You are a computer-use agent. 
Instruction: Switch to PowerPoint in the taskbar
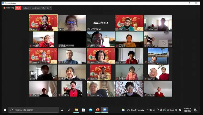tap(98, 110)
